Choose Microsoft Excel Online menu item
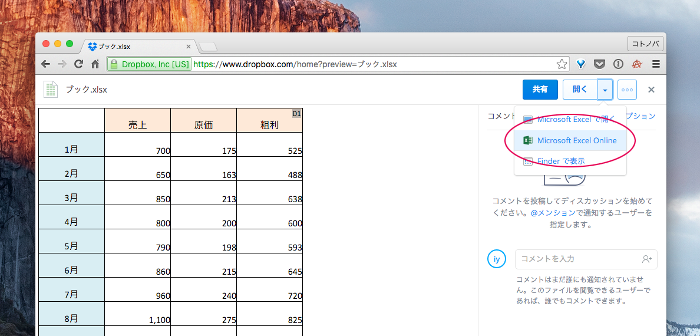The image size is (700, 336). [570, 140]
